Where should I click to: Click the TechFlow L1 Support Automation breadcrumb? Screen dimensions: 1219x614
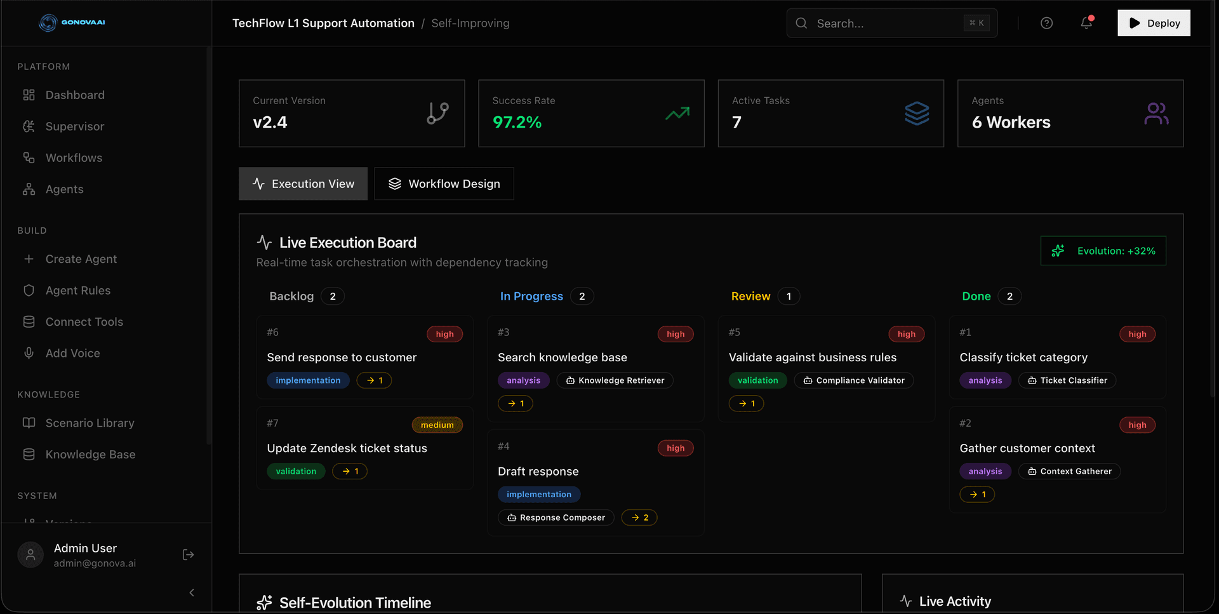pos(323,23)
